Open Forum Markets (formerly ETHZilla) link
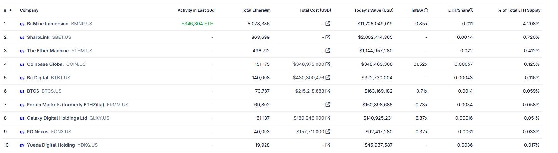The height and width of the screenshot is (153, 558). pyautogui.click(x=65, y=105)
